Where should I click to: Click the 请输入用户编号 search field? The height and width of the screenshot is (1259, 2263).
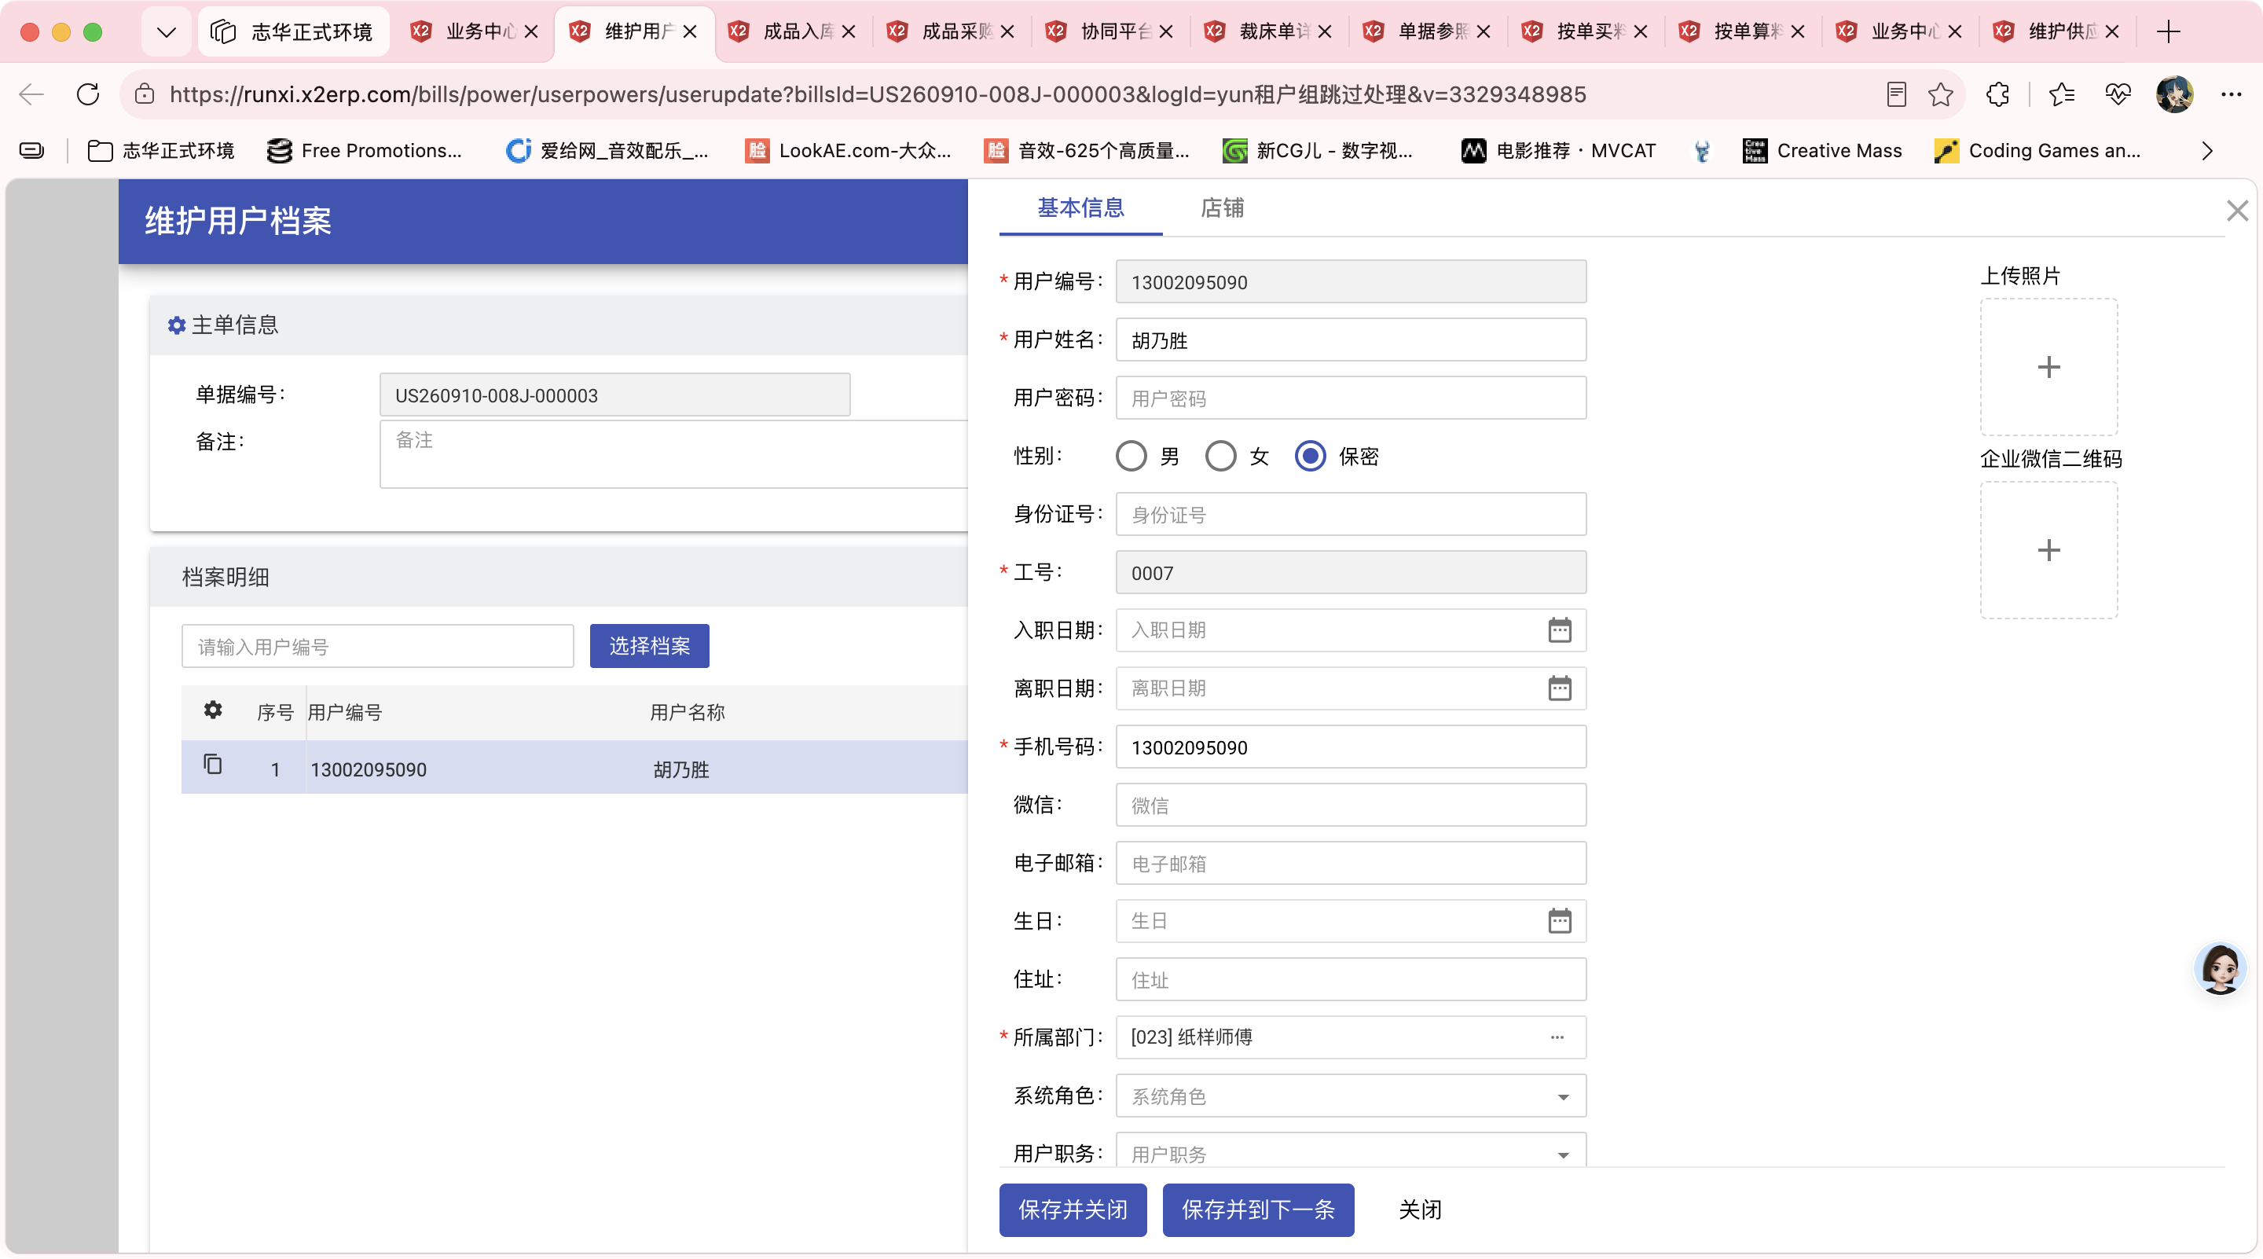(x=377, y=646)
